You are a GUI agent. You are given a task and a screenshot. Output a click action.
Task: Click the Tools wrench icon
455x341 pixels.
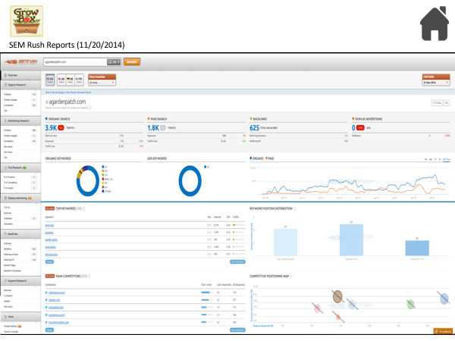point(5,317)
